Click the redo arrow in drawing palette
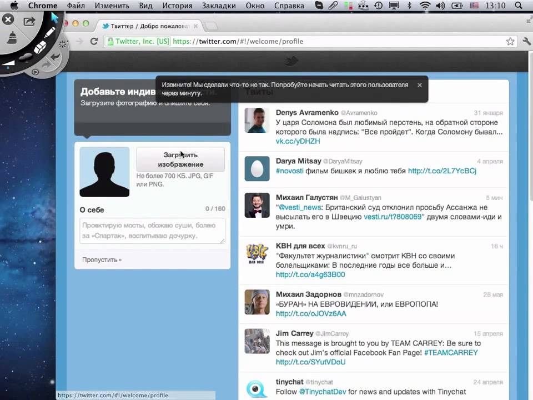Image resolution: width=533 pixels, height=400 pixels. [x=46, y=65]
